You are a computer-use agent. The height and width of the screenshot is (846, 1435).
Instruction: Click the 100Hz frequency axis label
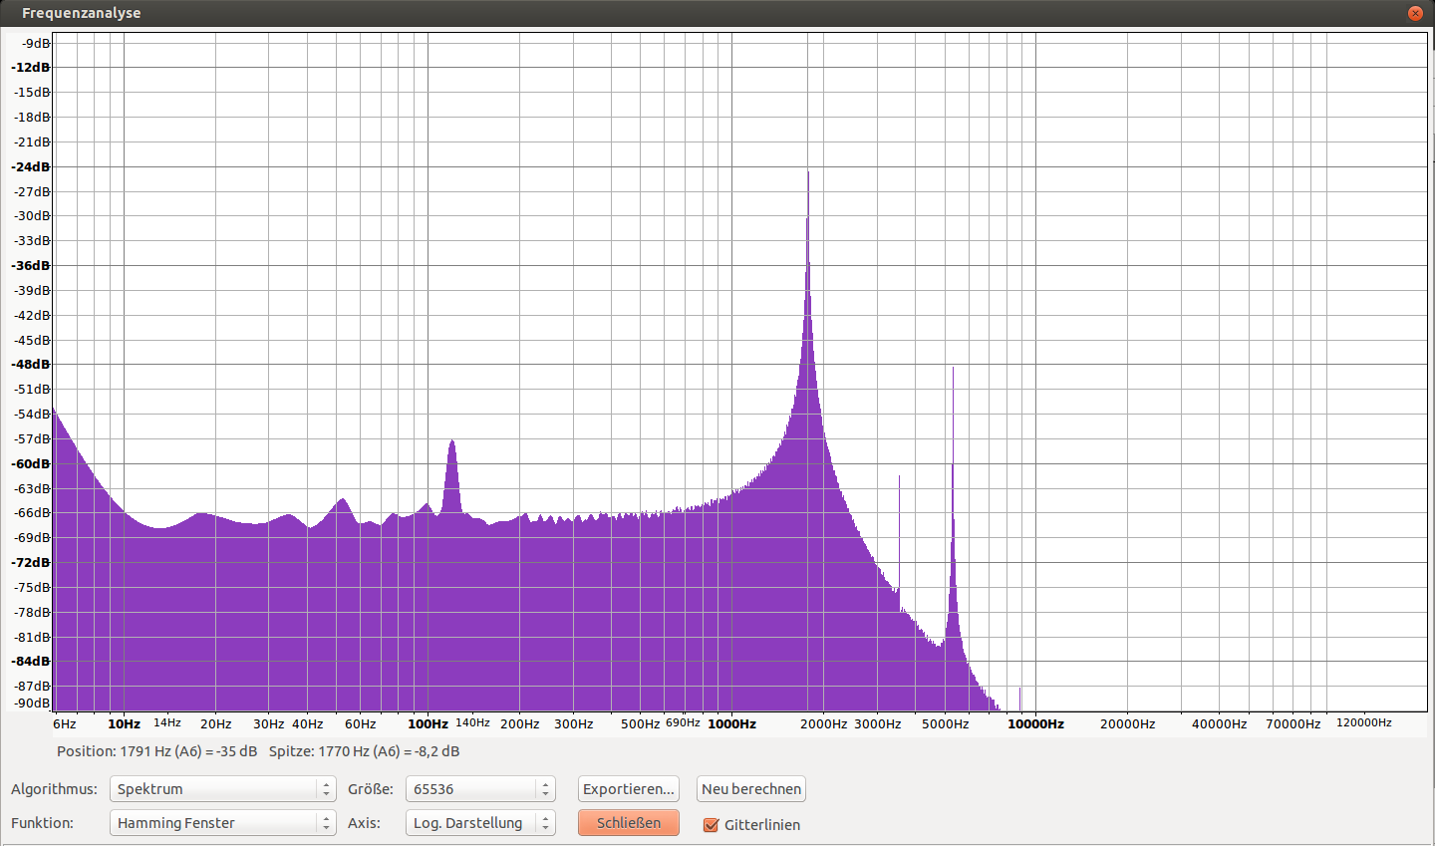click(428, 724)
